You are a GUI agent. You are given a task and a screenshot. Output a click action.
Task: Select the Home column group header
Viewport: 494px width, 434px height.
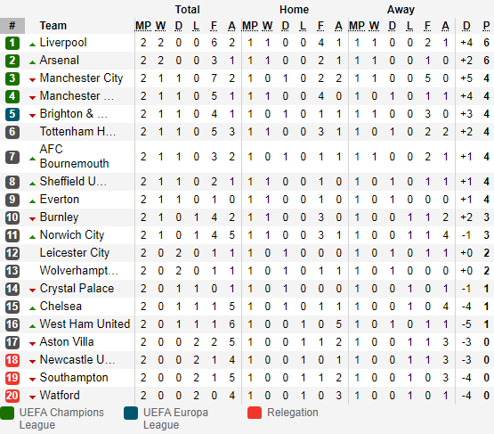tap(294, 10)
